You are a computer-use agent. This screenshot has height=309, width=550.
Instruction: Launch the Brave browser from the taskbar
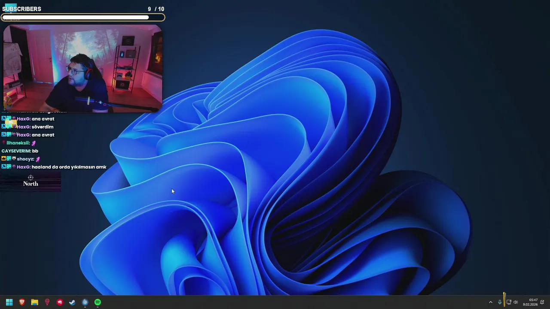click(x=22, y=302)
